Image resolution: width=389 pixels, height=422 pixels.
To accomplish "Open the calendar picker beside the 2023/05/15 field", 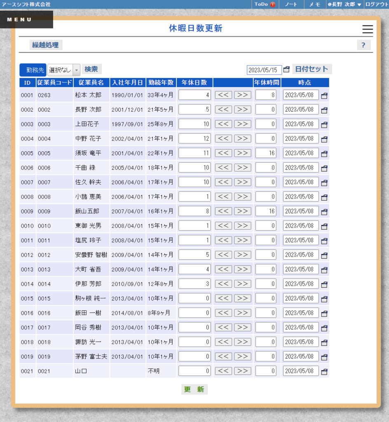I will (x=286, y=70).
